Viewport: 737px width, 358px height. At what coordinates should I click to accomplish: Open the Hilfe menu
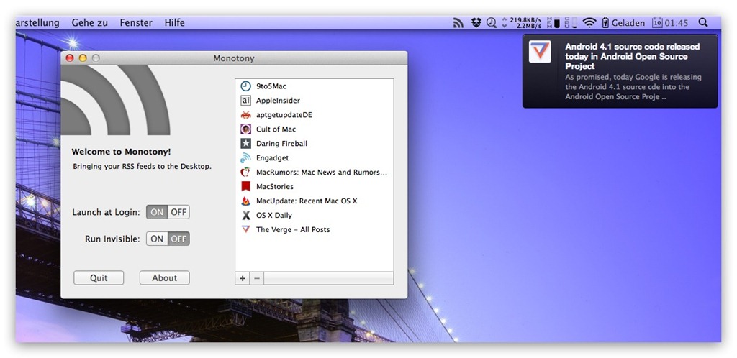point(174,22)
